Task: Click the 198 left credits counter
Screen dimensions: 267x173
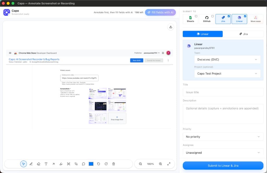Action: click(x=139, y=12)
